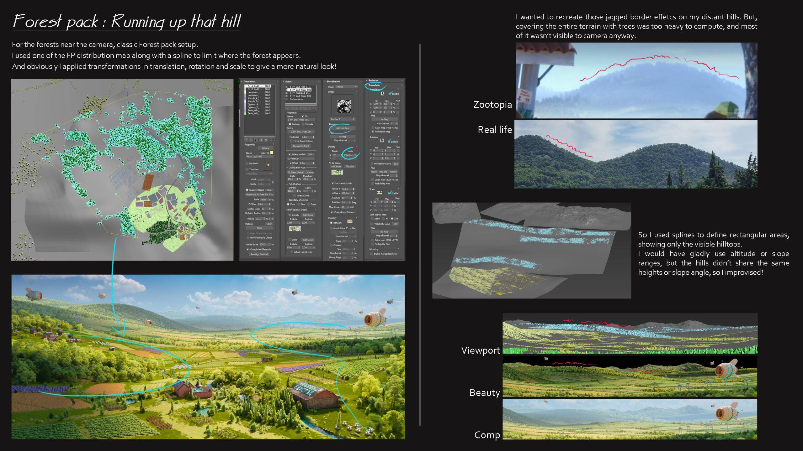Click the red delete icon under Geometry list
The width and height of the screenshot is (803, 451).
coord(251,140)
